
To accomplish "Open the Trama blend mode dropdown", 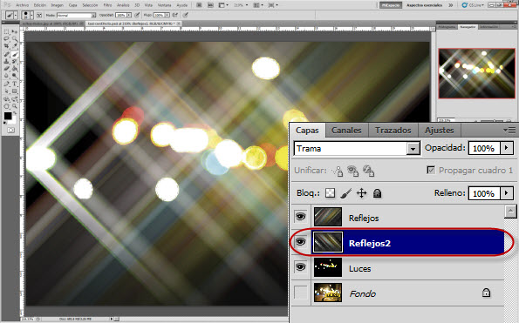I will [x=413, y=149].
